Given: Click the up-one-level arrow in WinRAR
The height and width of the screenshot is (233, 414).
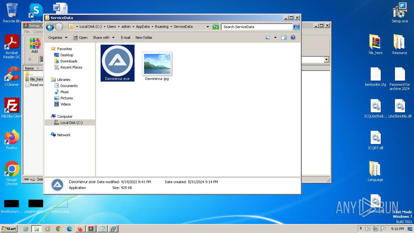Looking at the screenshot, I should click(x=30, y=60).
